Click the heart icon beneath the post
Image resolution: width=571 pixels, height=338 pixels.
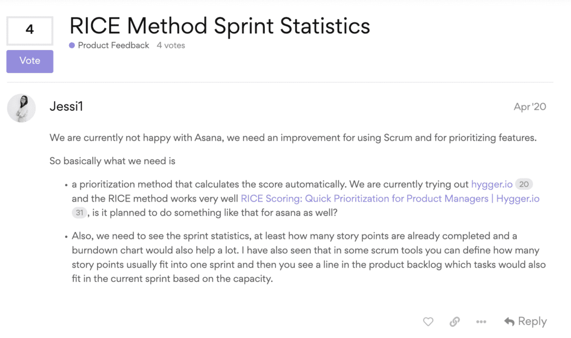(x=428, y=321)
